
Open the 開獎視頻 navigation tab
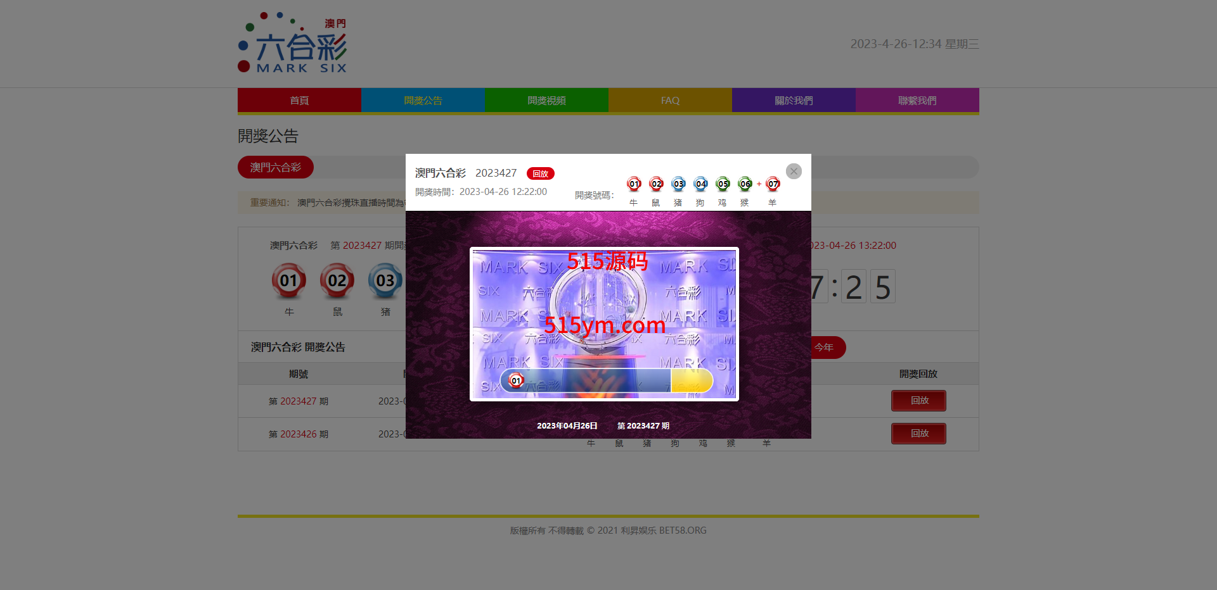tap(546, 101)
